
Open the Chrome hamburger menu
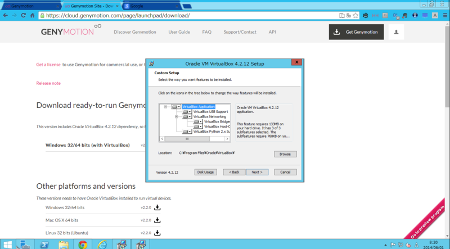click(x=445, y=16)
